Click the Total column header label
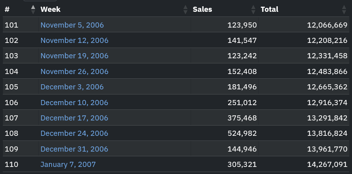 270,9
